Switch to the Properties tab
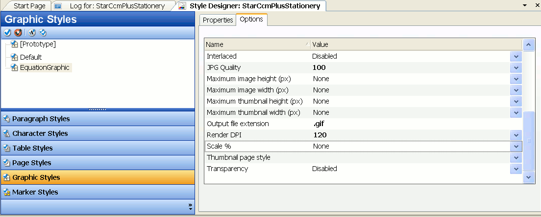 click(x=218, y=20)
